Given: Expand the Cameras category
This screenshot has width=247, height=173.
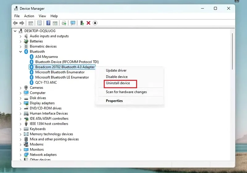Looking at the screenshot, I should click(20, 88).
